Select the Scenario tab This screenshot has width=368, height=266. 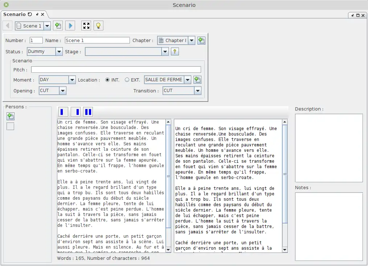15,14
